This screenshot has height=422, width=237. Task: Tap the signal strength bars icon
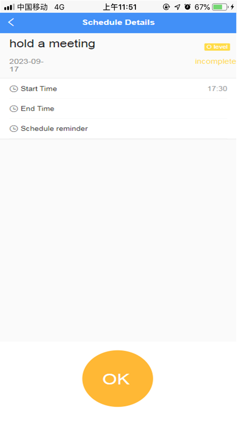pos(10,7)
